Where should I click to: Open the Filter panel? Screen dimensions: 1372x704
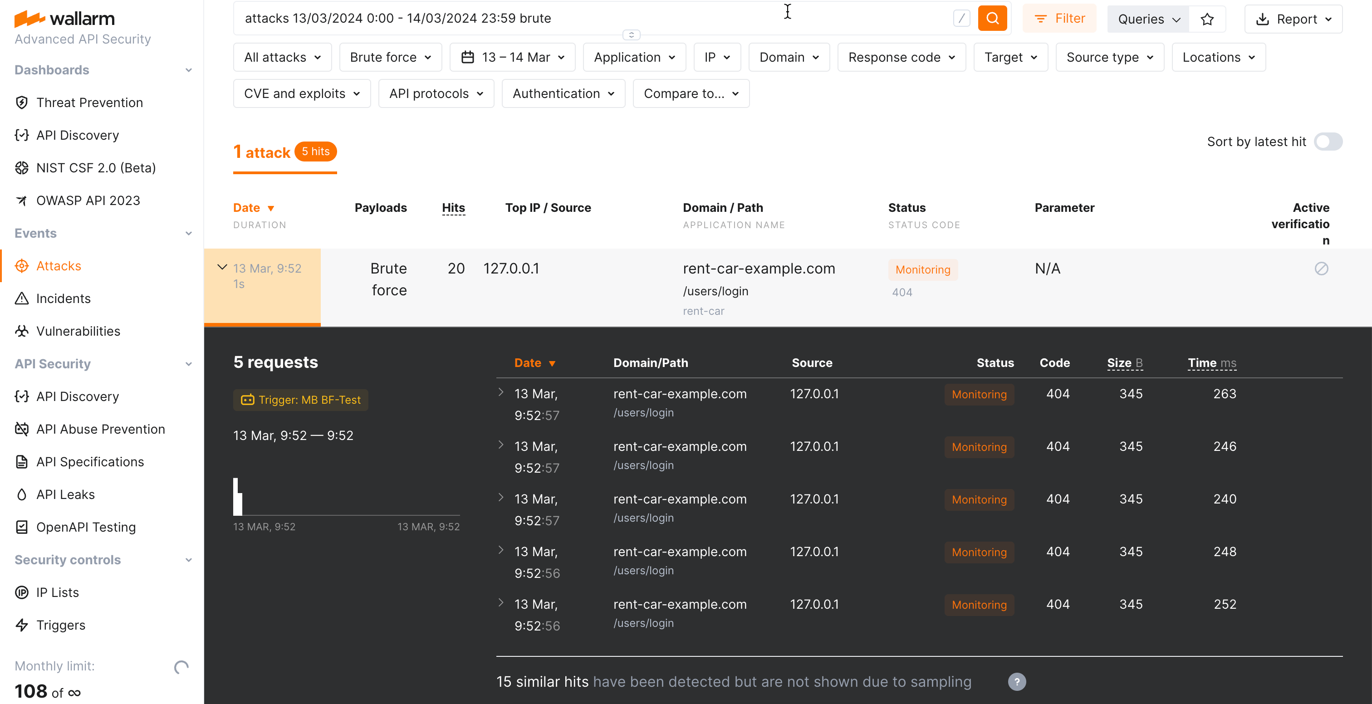1059,18
